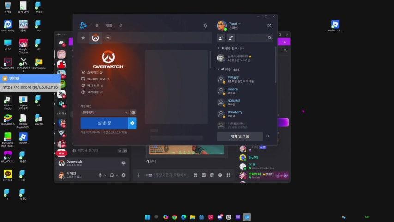Click Discord message attach plus button
This screenshot has width=394, height=222.
(x=139, y=175)
